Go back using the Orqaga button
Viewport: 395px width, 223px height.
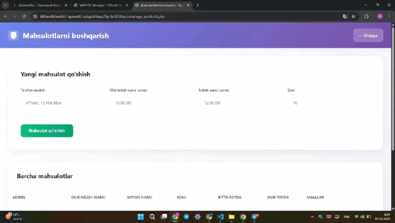(x=368, y=36)
